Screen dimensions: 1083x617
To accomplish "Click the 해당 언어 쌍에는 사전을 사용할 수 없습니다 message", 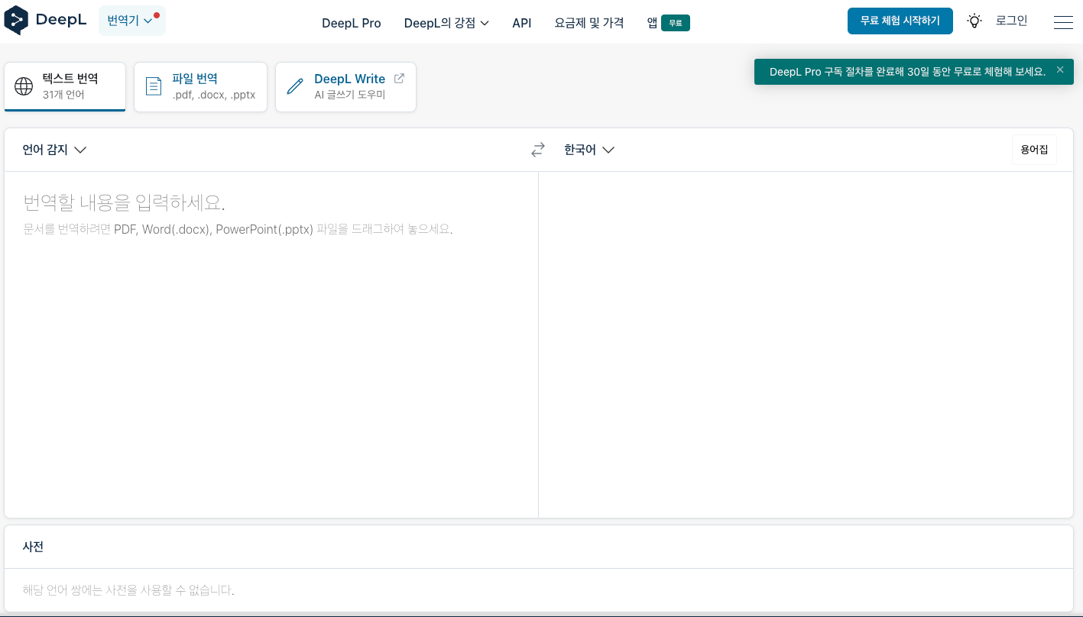I will click(x=128, y=590).
